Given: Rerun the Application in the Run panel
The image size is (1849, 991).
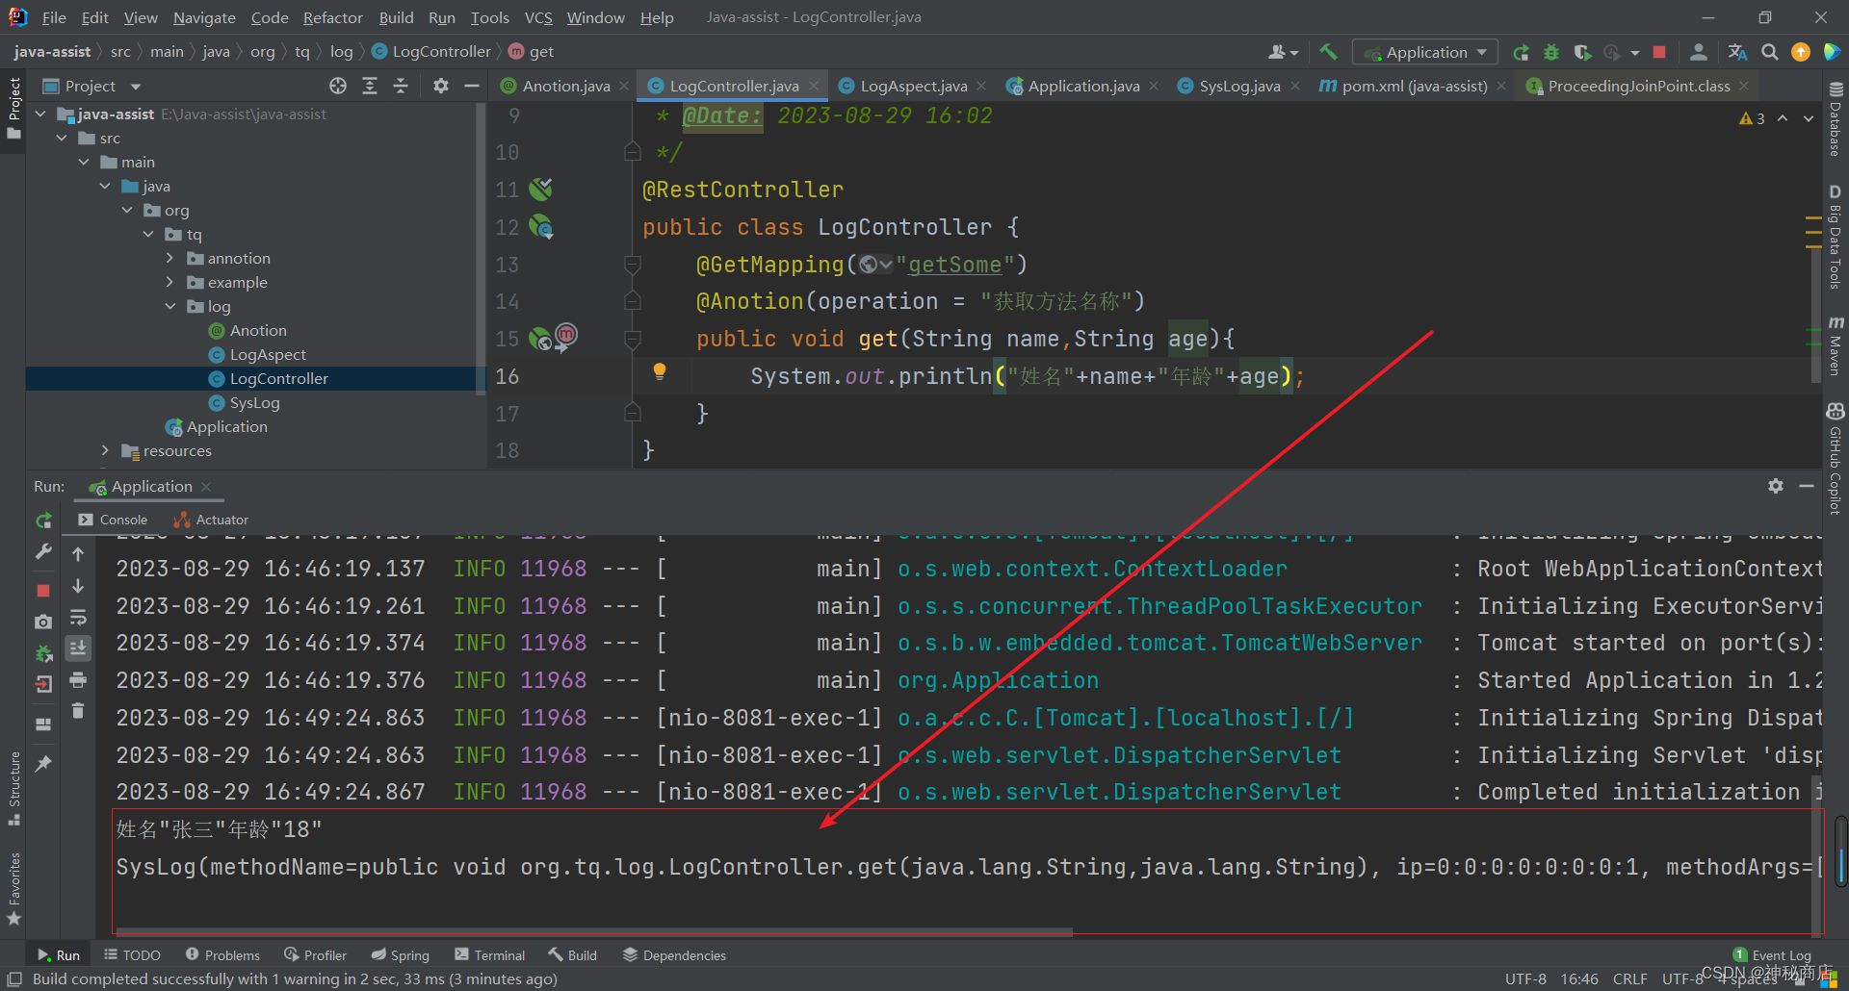Looking at the screenshot, I should (x=43, y=521).
